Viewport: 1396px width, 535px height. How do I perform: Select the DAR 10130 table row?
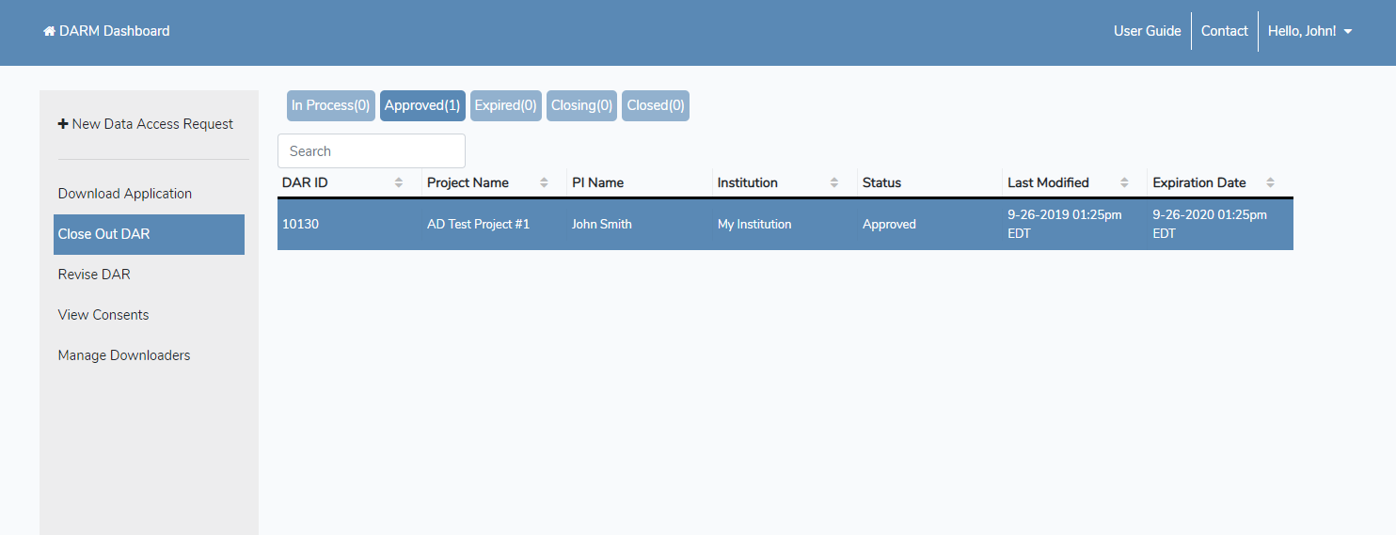point(785,225)
